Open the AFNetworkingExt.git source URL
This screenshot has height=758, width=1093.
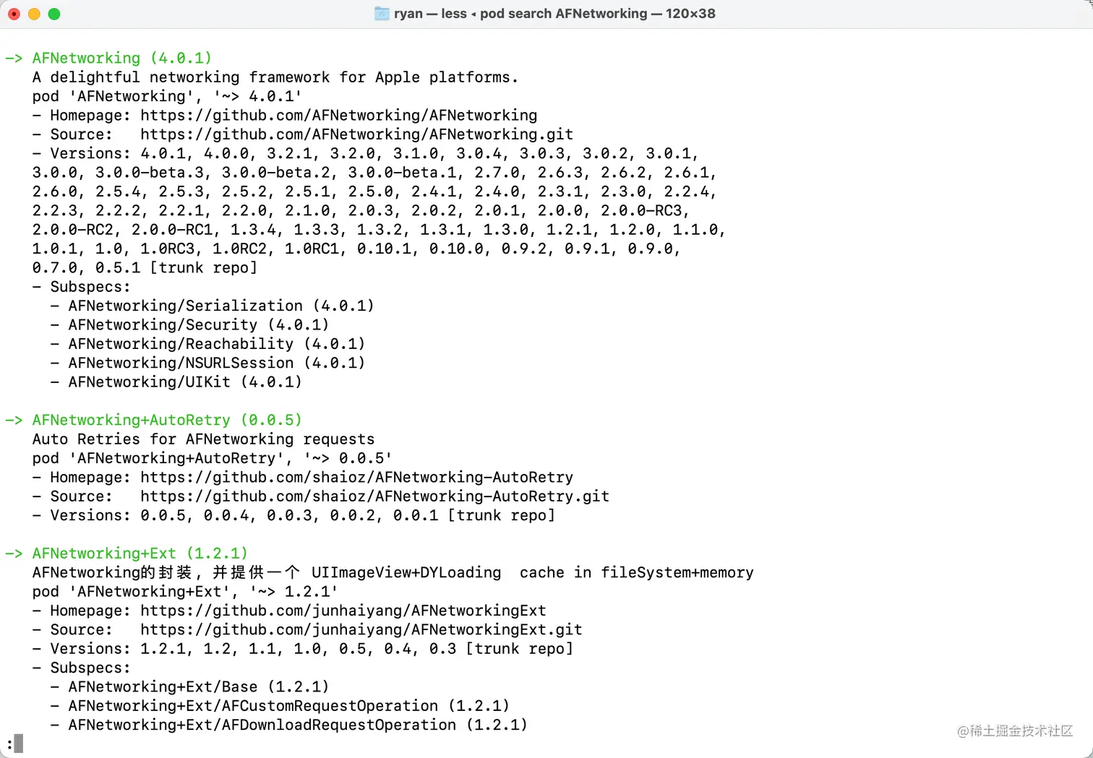[x=361, y=629]
